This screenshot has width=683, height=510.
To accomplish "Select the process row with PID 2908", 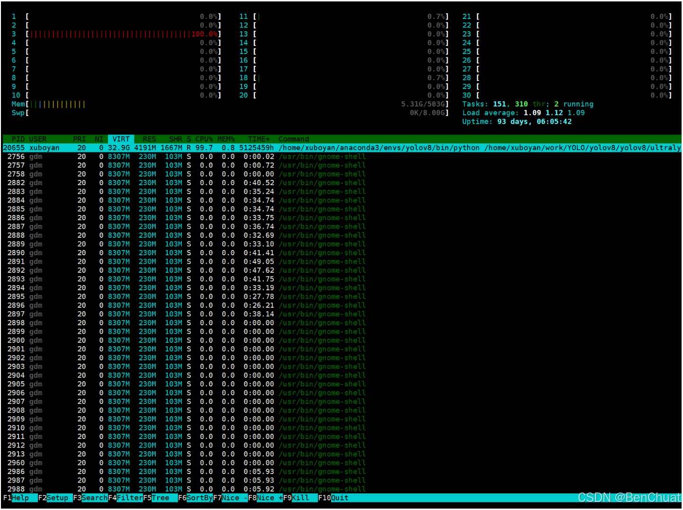I will [341, 410].
